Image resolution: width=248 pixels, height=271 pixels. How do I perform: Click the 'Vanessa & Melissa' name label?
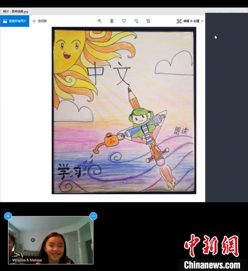coord(27,260)
